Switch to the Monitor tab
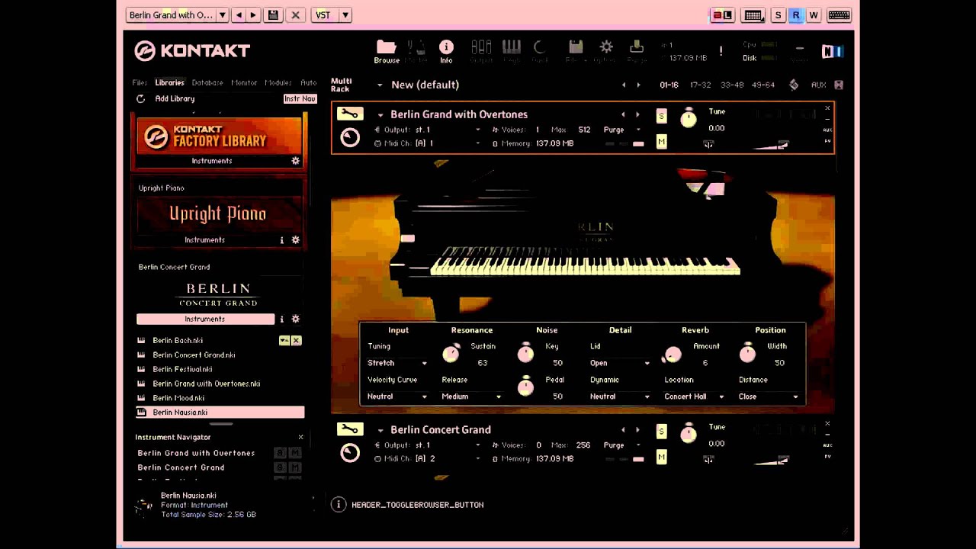The image size is (976, 549). pos(244,82)
